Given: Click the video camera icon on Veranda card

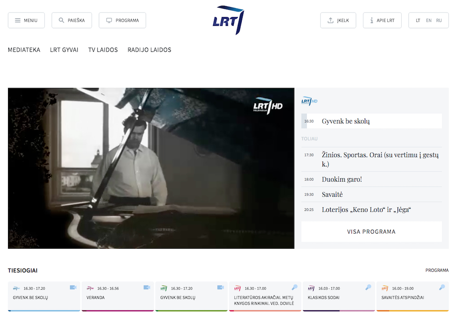Looking at the screenshot, I should click(x=147, y=288).
